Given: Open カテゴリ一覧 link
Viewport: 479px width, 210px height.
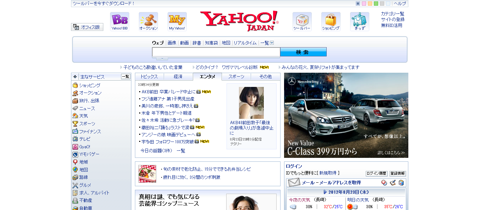Looking at the screenshot, I should pyautogui.click(x=393, y=14).
